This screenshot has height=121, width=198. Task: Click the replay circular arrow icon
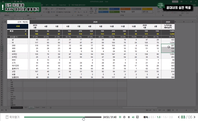pos(124,117)
